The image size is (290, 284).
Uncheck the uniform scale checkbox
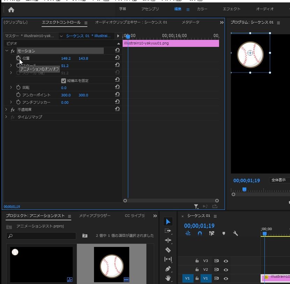tap(64, 80)
